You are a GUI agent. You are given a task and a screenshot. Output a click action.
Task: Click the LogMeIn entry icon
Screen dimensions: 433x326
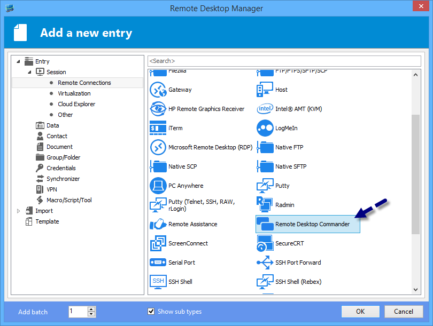265,128
